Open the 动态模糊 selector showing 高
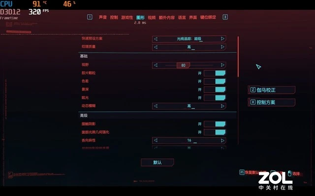Screen dimensions: 315x196 click(189, 106)
